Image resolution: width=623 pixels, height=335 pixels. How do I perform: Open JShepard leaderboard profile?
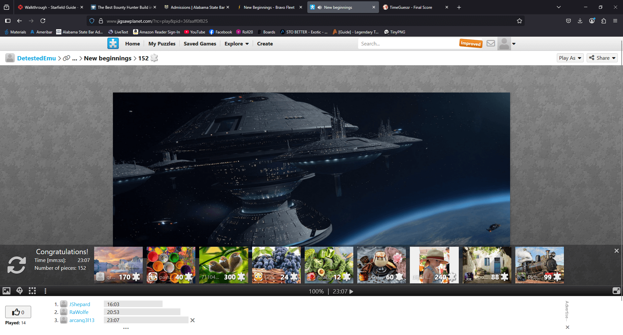click(x=79, y=304)
